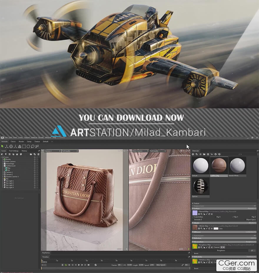Open the Render menu
Image resolution: width=259 pixels, height=273 pixels.
click(41, 138)
